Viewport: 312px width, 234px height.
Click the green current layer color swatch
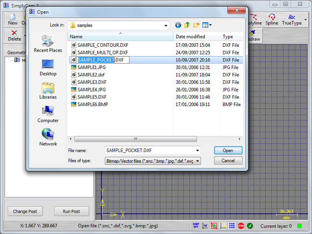click(300, 226)
